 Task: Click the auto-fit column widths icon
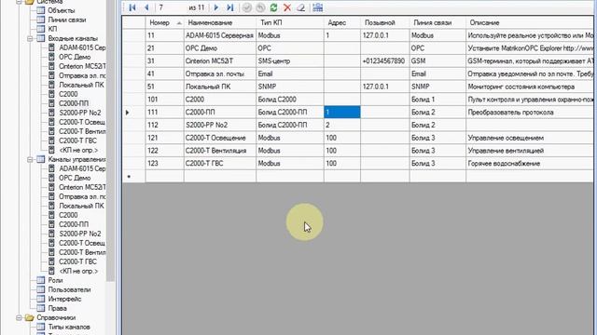318,7
